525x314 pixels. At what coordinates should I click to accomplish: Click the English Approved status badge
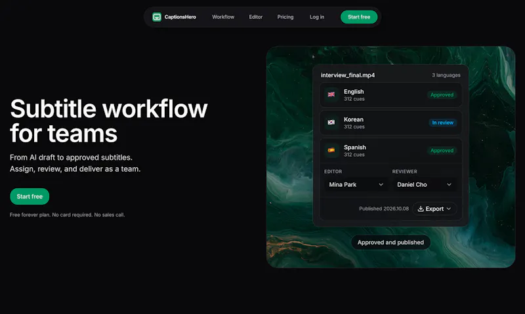tap(442, 95)
